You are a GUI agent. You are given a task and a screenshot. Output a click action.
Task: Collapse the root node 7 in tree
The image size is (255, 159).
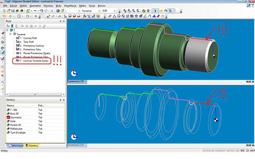click(7, 30)
